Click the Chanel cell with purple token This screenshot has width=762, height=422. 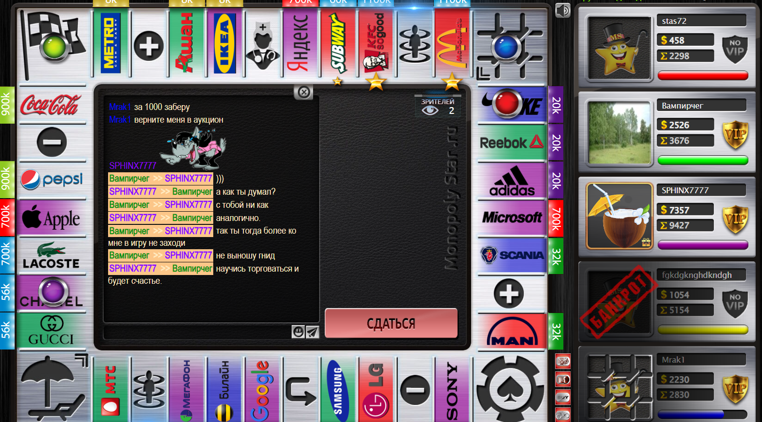(x=51, y=294)
